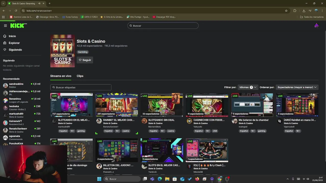This screenshot has width=326, height=183.
Task: Click the Gambling category tag
Action: tap(83, 52)
